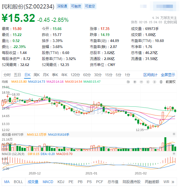Select the 年K chart tab
This screenshot has width=180, height=188.
pyautogui.click(x=64, y=75)
